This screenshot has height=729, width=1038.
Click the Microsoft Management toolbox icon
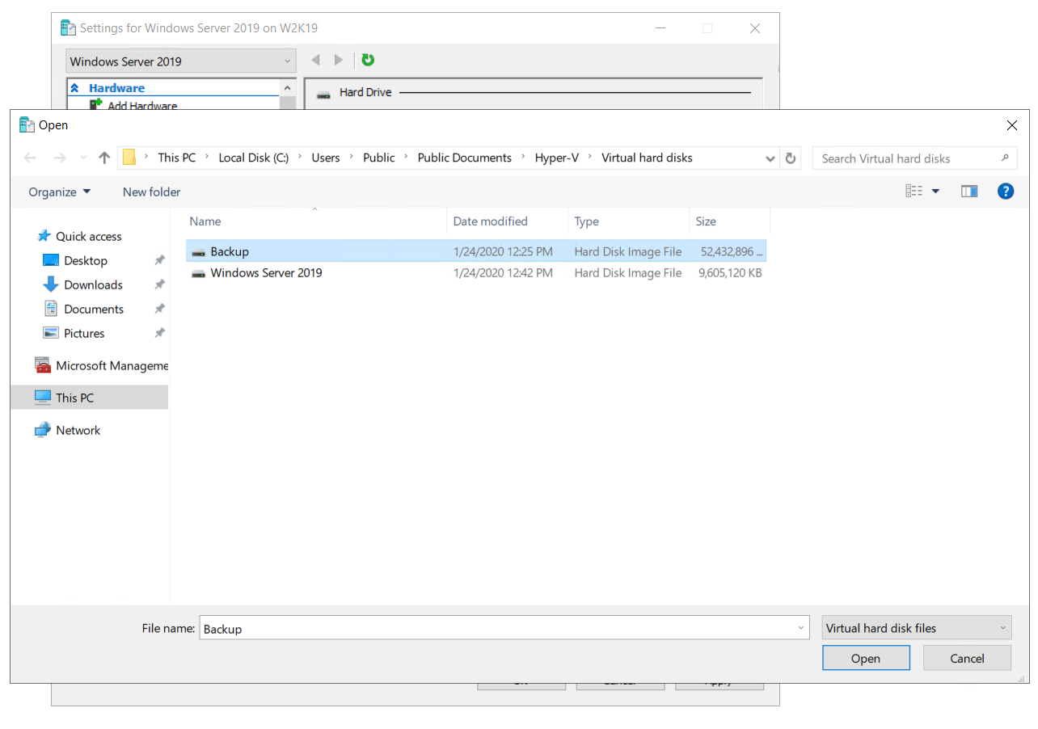click(x=43, y=365)
